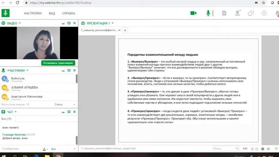This screenshot has width=279, height=157.
Task: Click the green microphone logo at top left
Action: 6,13
